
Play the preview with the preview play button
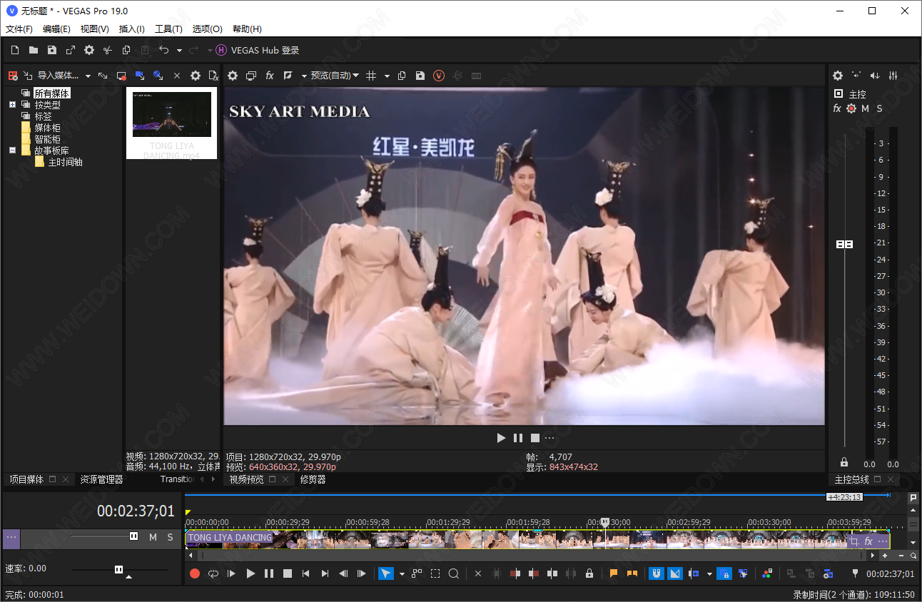pyautogui.click(x=501, y=438)
